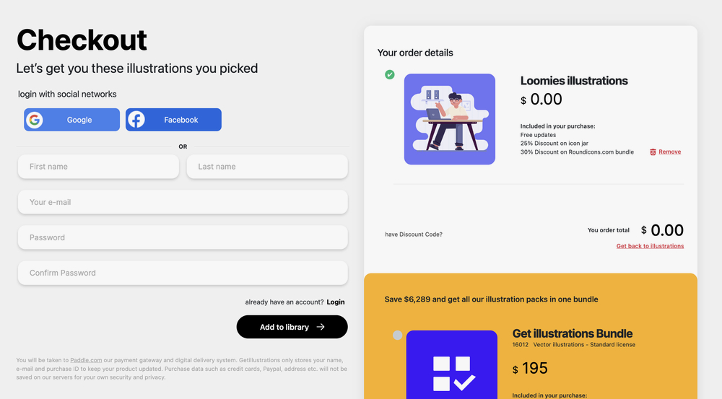The height and width of the screenshot is (399, 722).
Task: Click the Add to library button
Action: tap(292, 327)
